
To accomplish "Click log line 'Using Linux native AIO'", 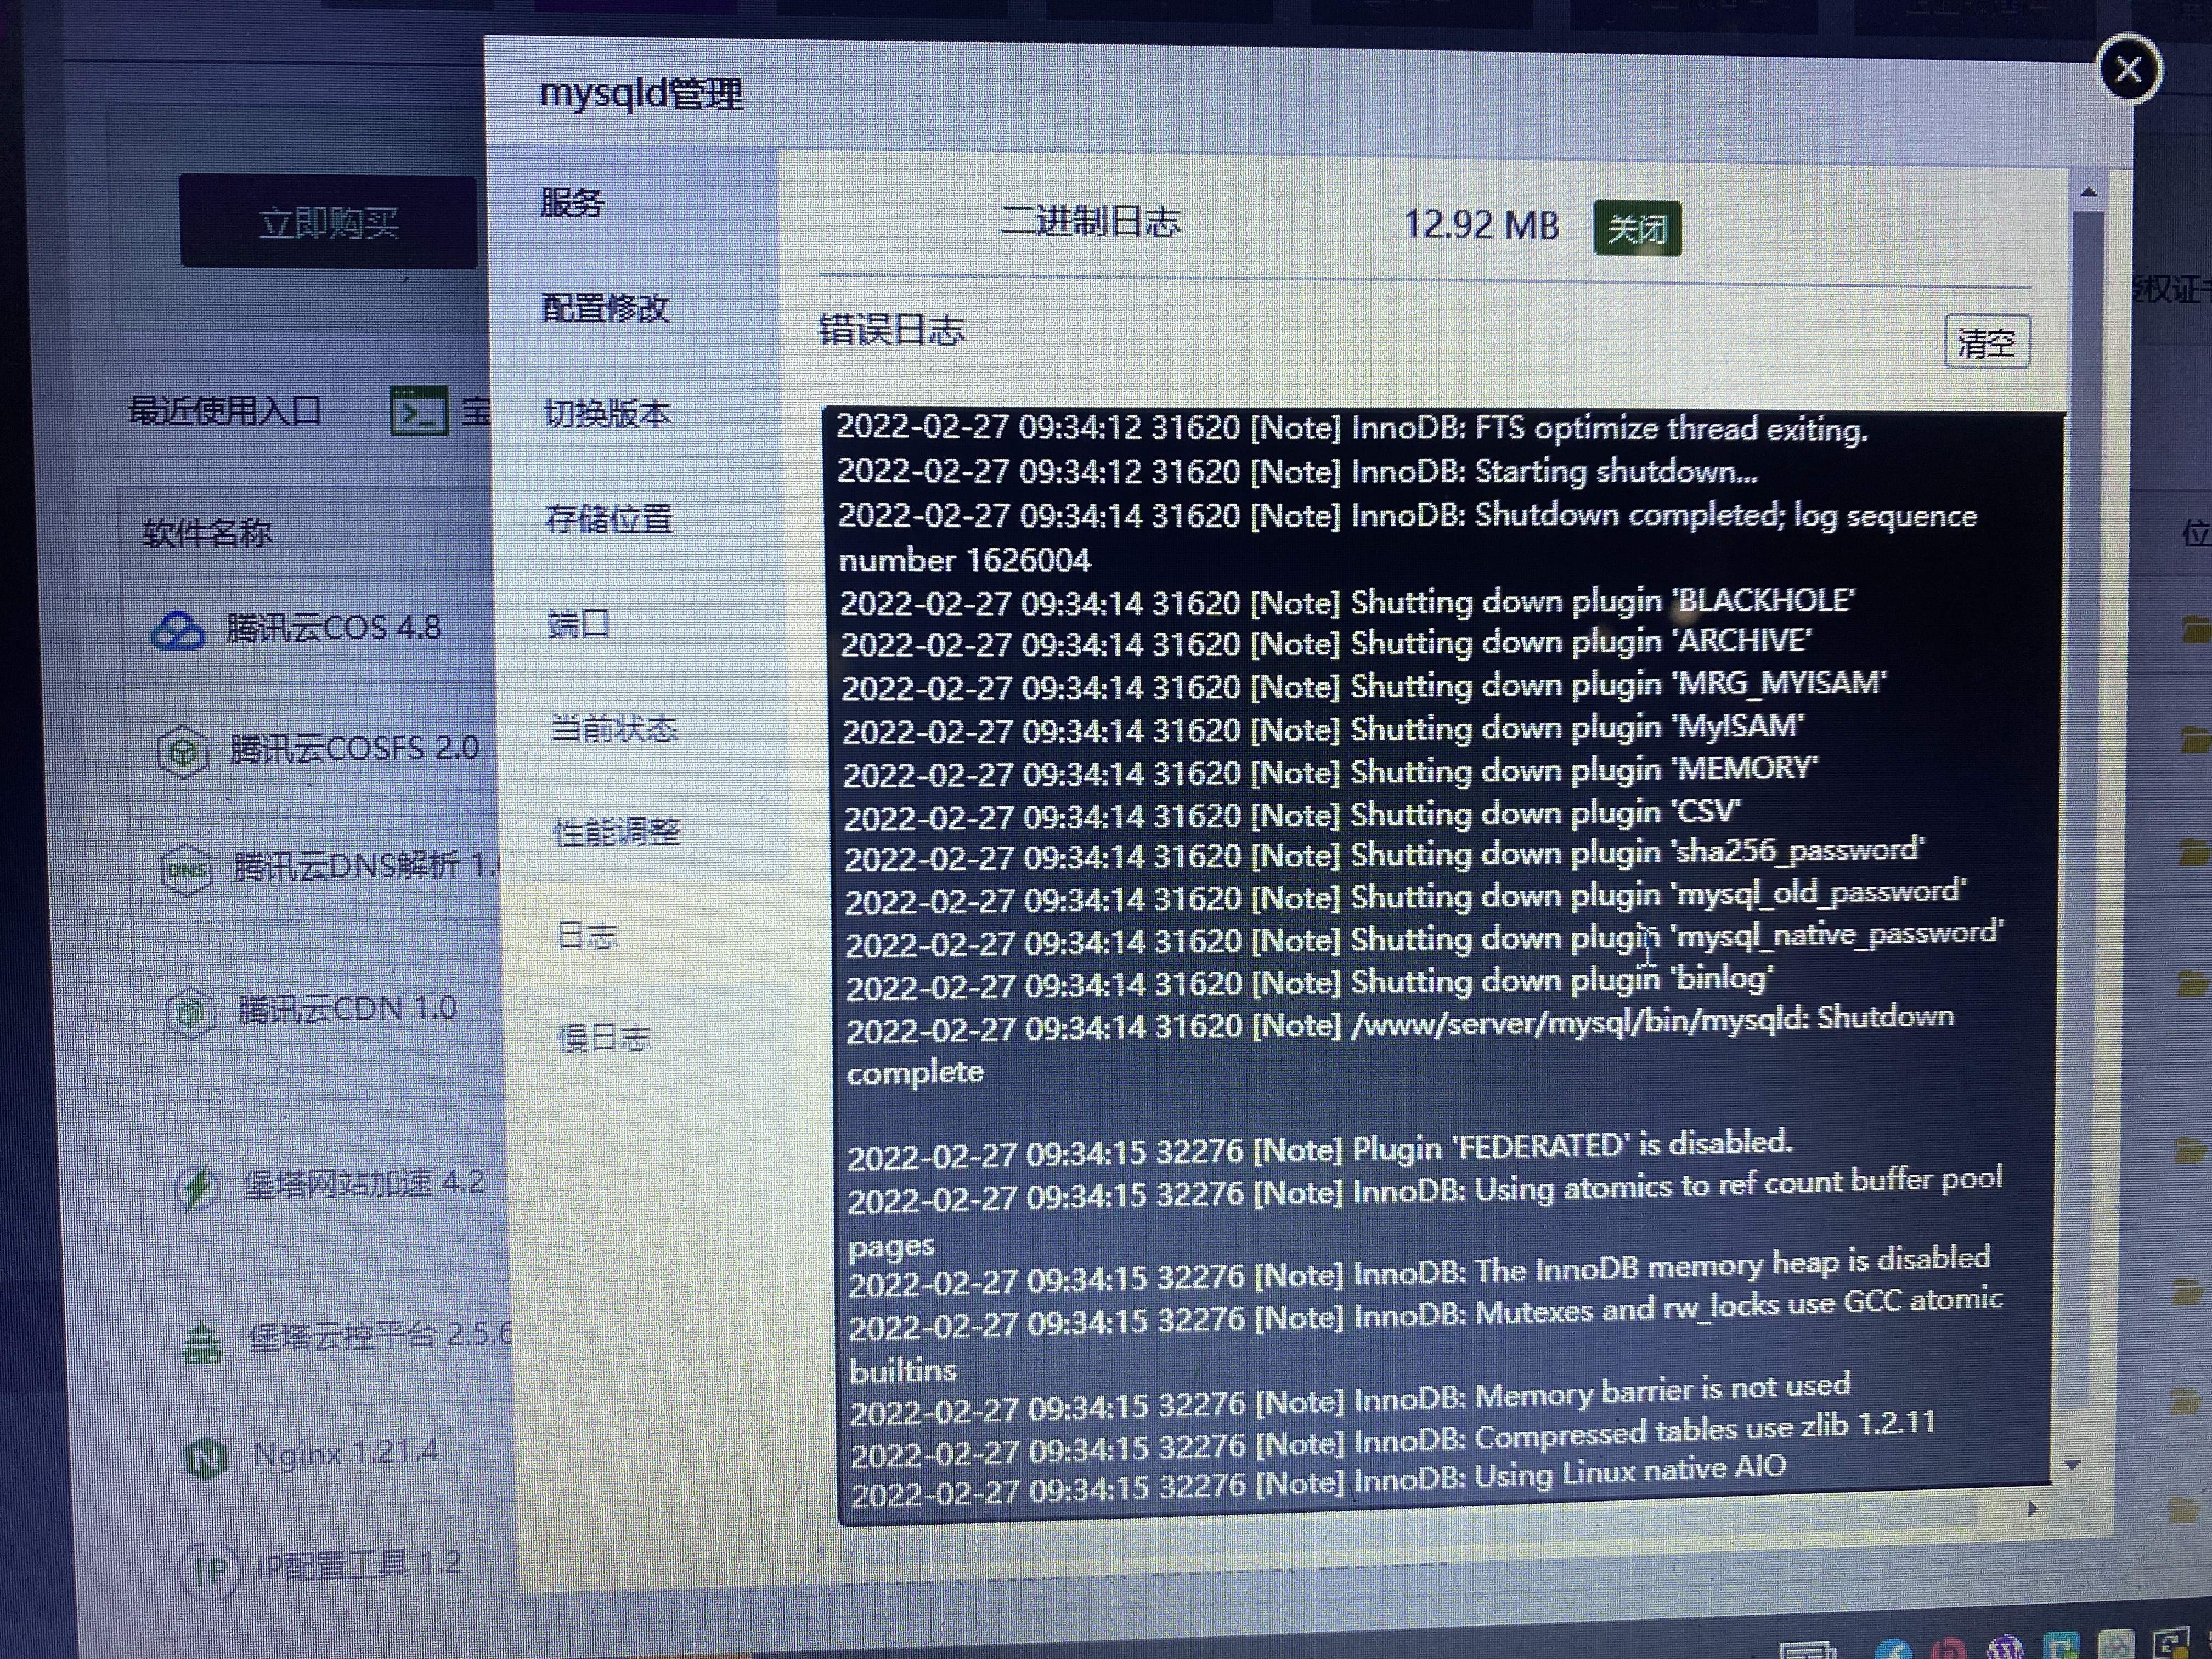I will pyautogui.click(x=1319, y=1480).
